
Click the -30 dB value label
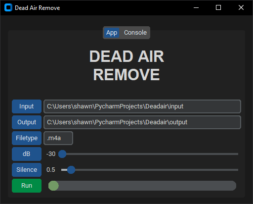(51, 154)
